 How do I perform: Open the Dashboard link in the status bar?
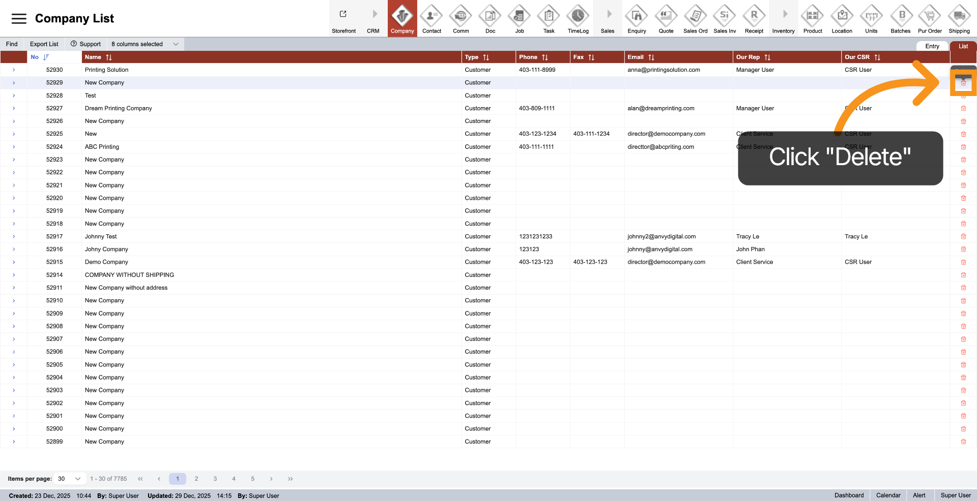pos(849,495)
